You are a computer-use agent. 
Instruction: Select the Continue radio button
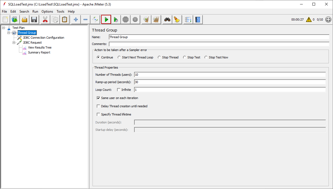98,57
